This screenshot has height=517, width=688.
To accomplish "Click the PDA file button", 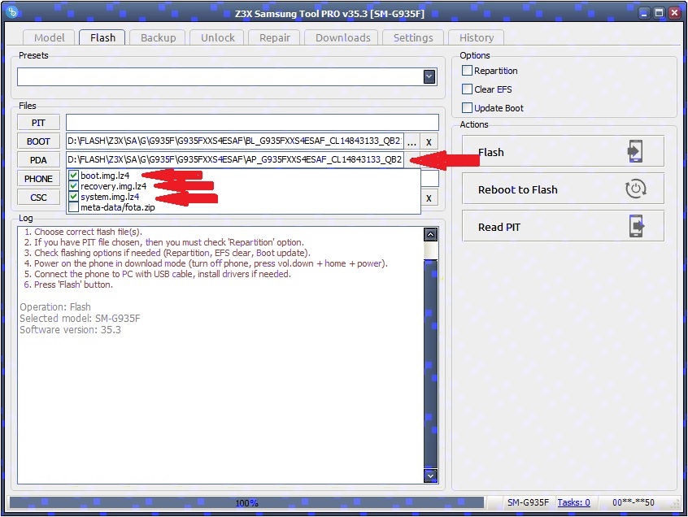I will coord(38,160).
